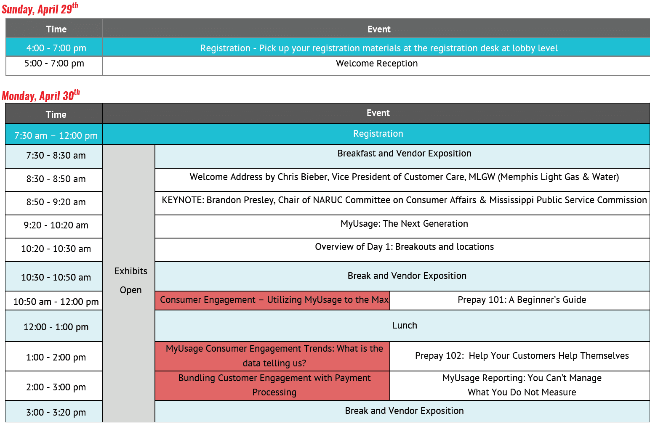
Task: Click the 'Lunch' event row
Action: click(402, 326)
